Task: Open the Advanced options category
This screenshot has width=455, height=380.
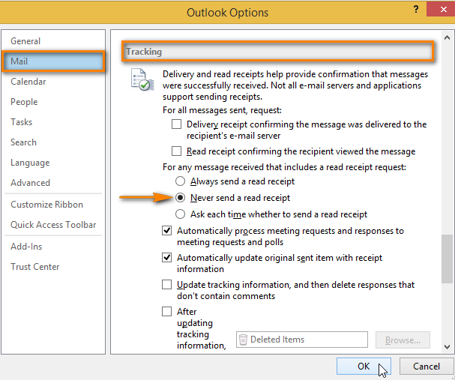Action: pos(30,183)
